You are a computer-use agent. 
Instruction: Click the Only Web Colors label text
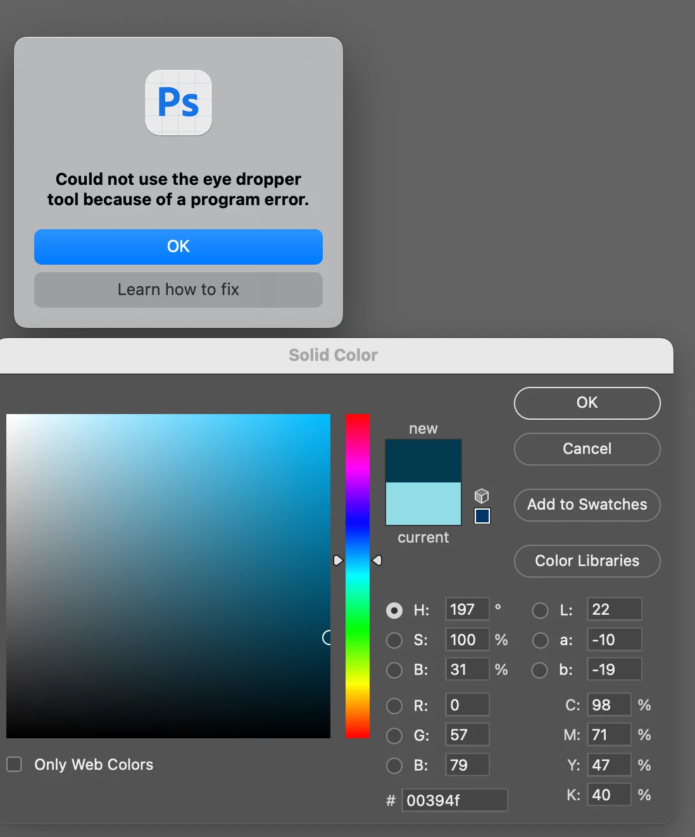tap(94, 765)
